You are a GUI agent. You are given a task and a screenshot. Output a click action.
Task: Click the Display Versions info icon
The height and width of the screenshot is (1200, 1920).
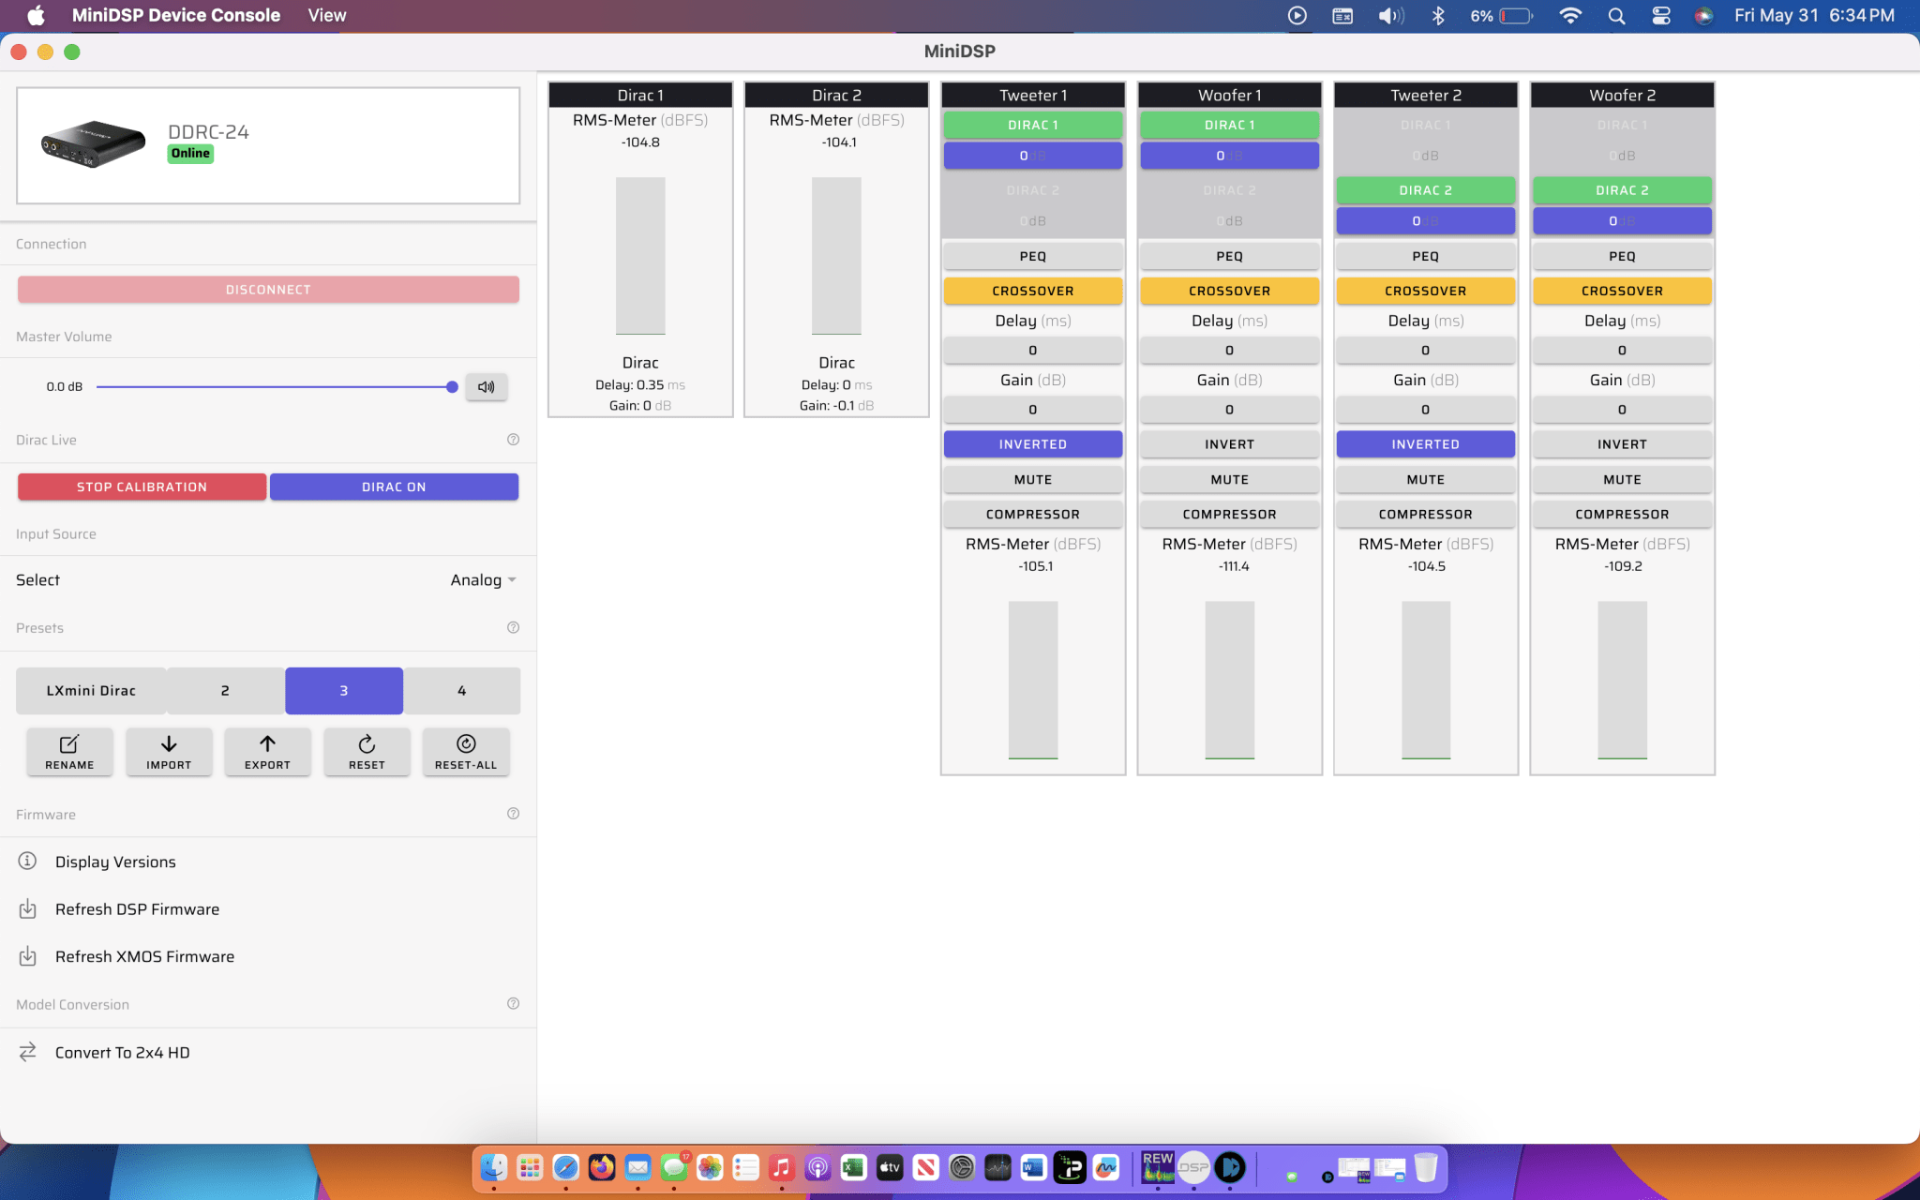(28, 861)
